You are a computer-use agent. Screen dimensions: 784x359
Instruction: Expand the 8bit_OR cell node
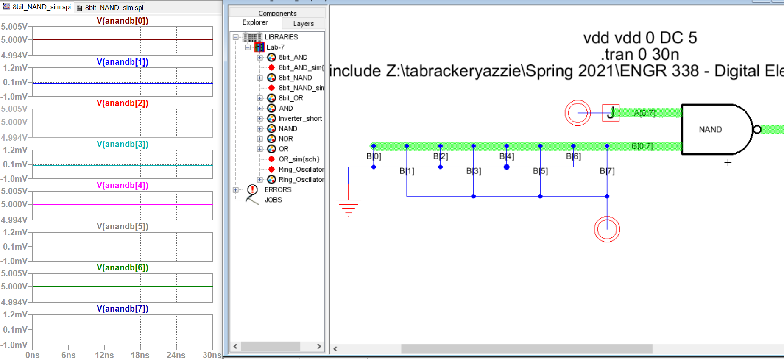coord(259,98)
